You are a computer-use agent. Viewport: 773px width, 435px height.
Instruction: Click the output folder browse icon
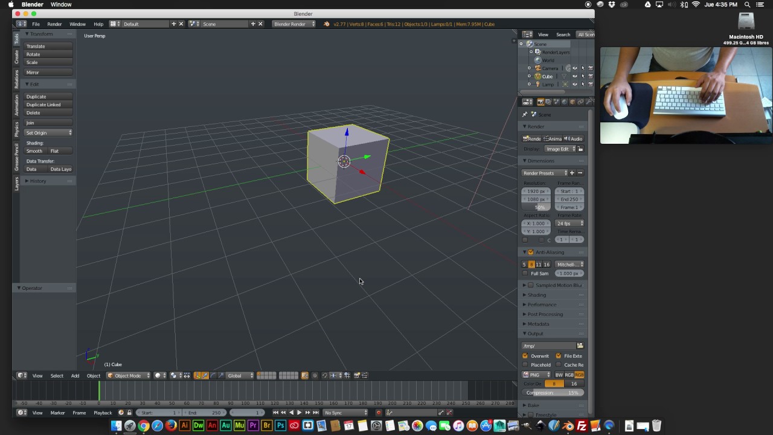(580, 346)
